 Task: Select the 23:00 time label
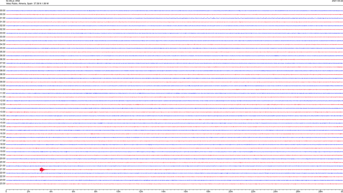[x=3, y=180]
